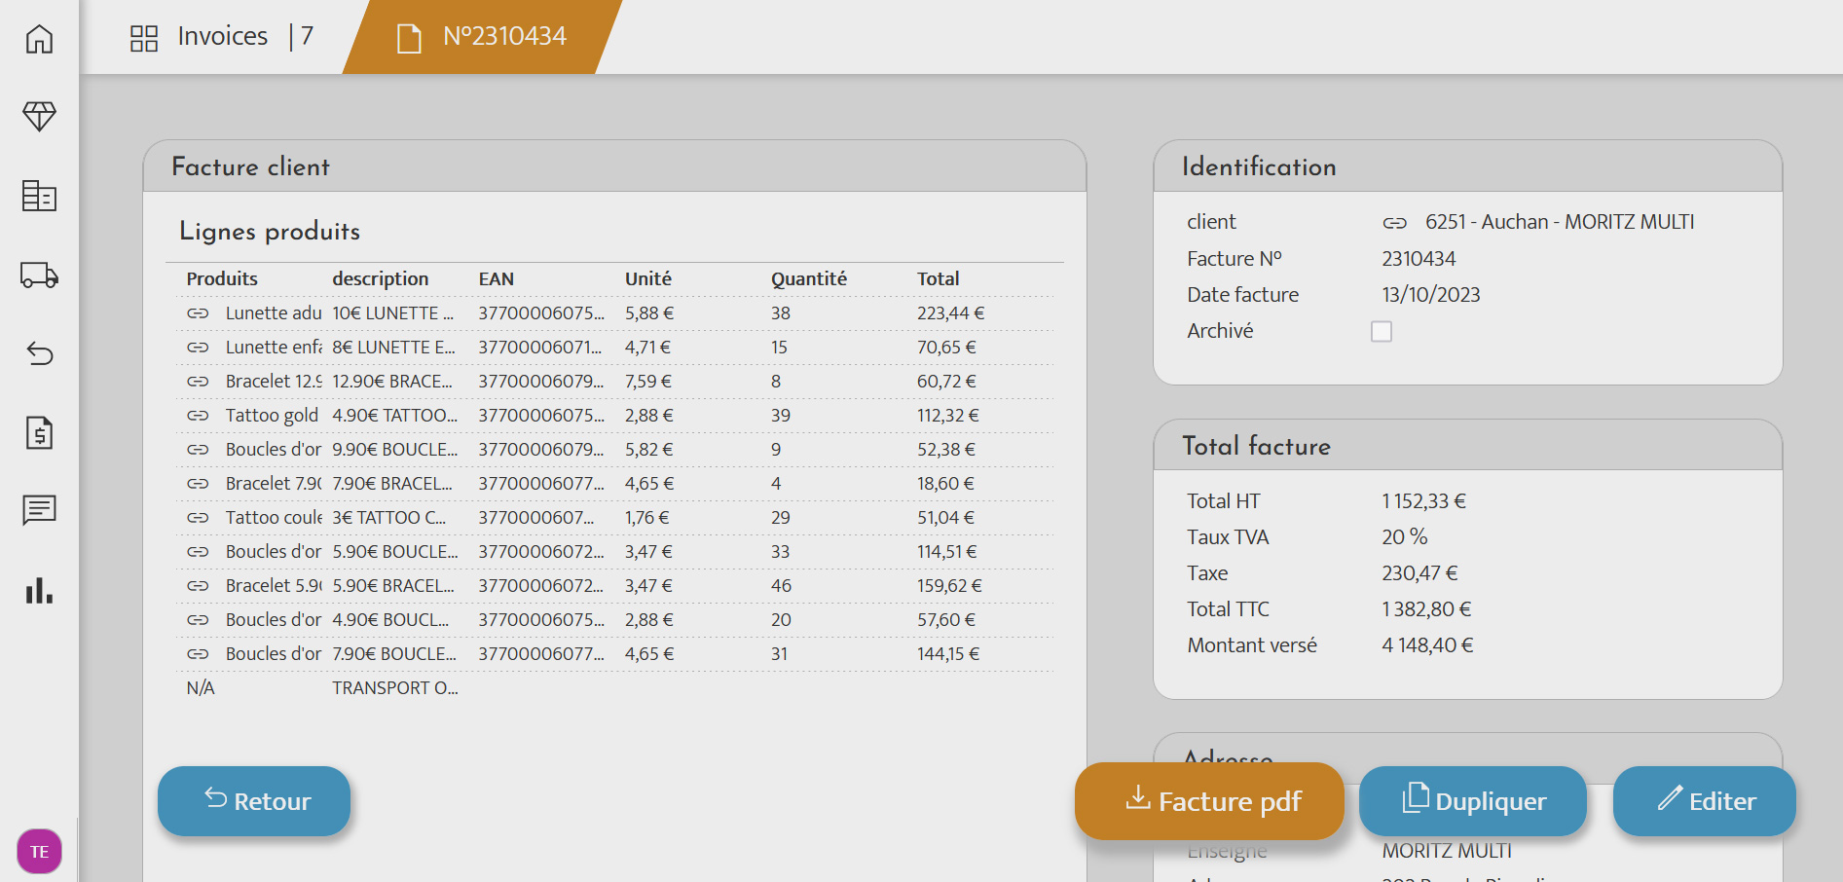Viewport: 1843px width, 882px height.
Task: Toggle the Archivé checkbox
Action: (x=1381, y=331)
